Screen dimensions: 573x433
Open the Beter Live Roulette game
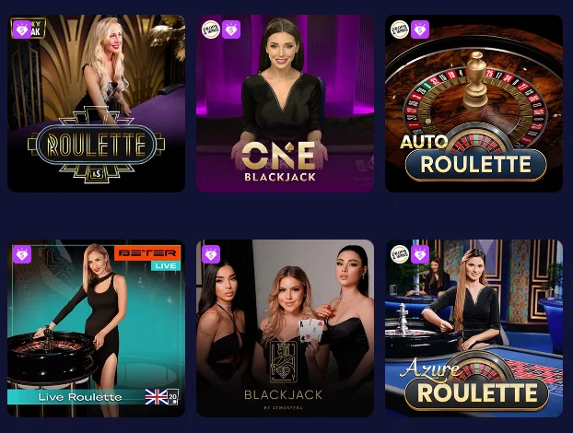96,328
